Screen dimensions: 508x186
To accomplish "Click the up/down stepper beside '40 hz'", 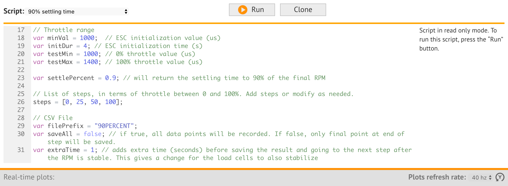I will click(x=490, y=177).
